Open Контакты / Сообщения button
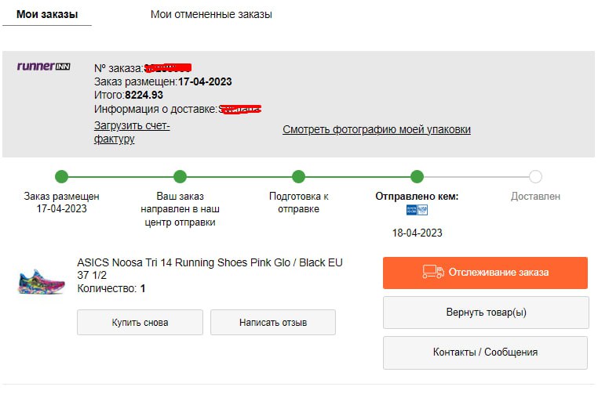The height and width of the screenshot is (412, 598). (x=485, y=352)
